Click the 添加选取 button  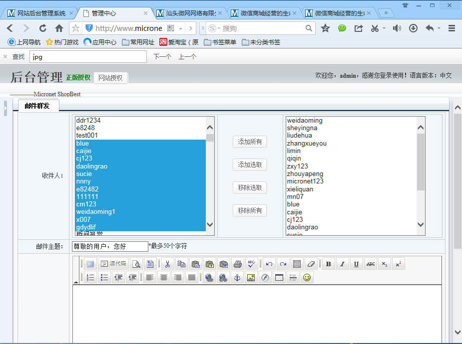(250, 165)
